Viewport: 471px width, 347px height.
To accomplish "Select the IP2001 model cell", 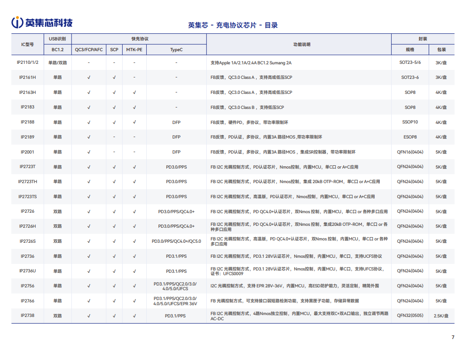I will (x=27, y=152).
